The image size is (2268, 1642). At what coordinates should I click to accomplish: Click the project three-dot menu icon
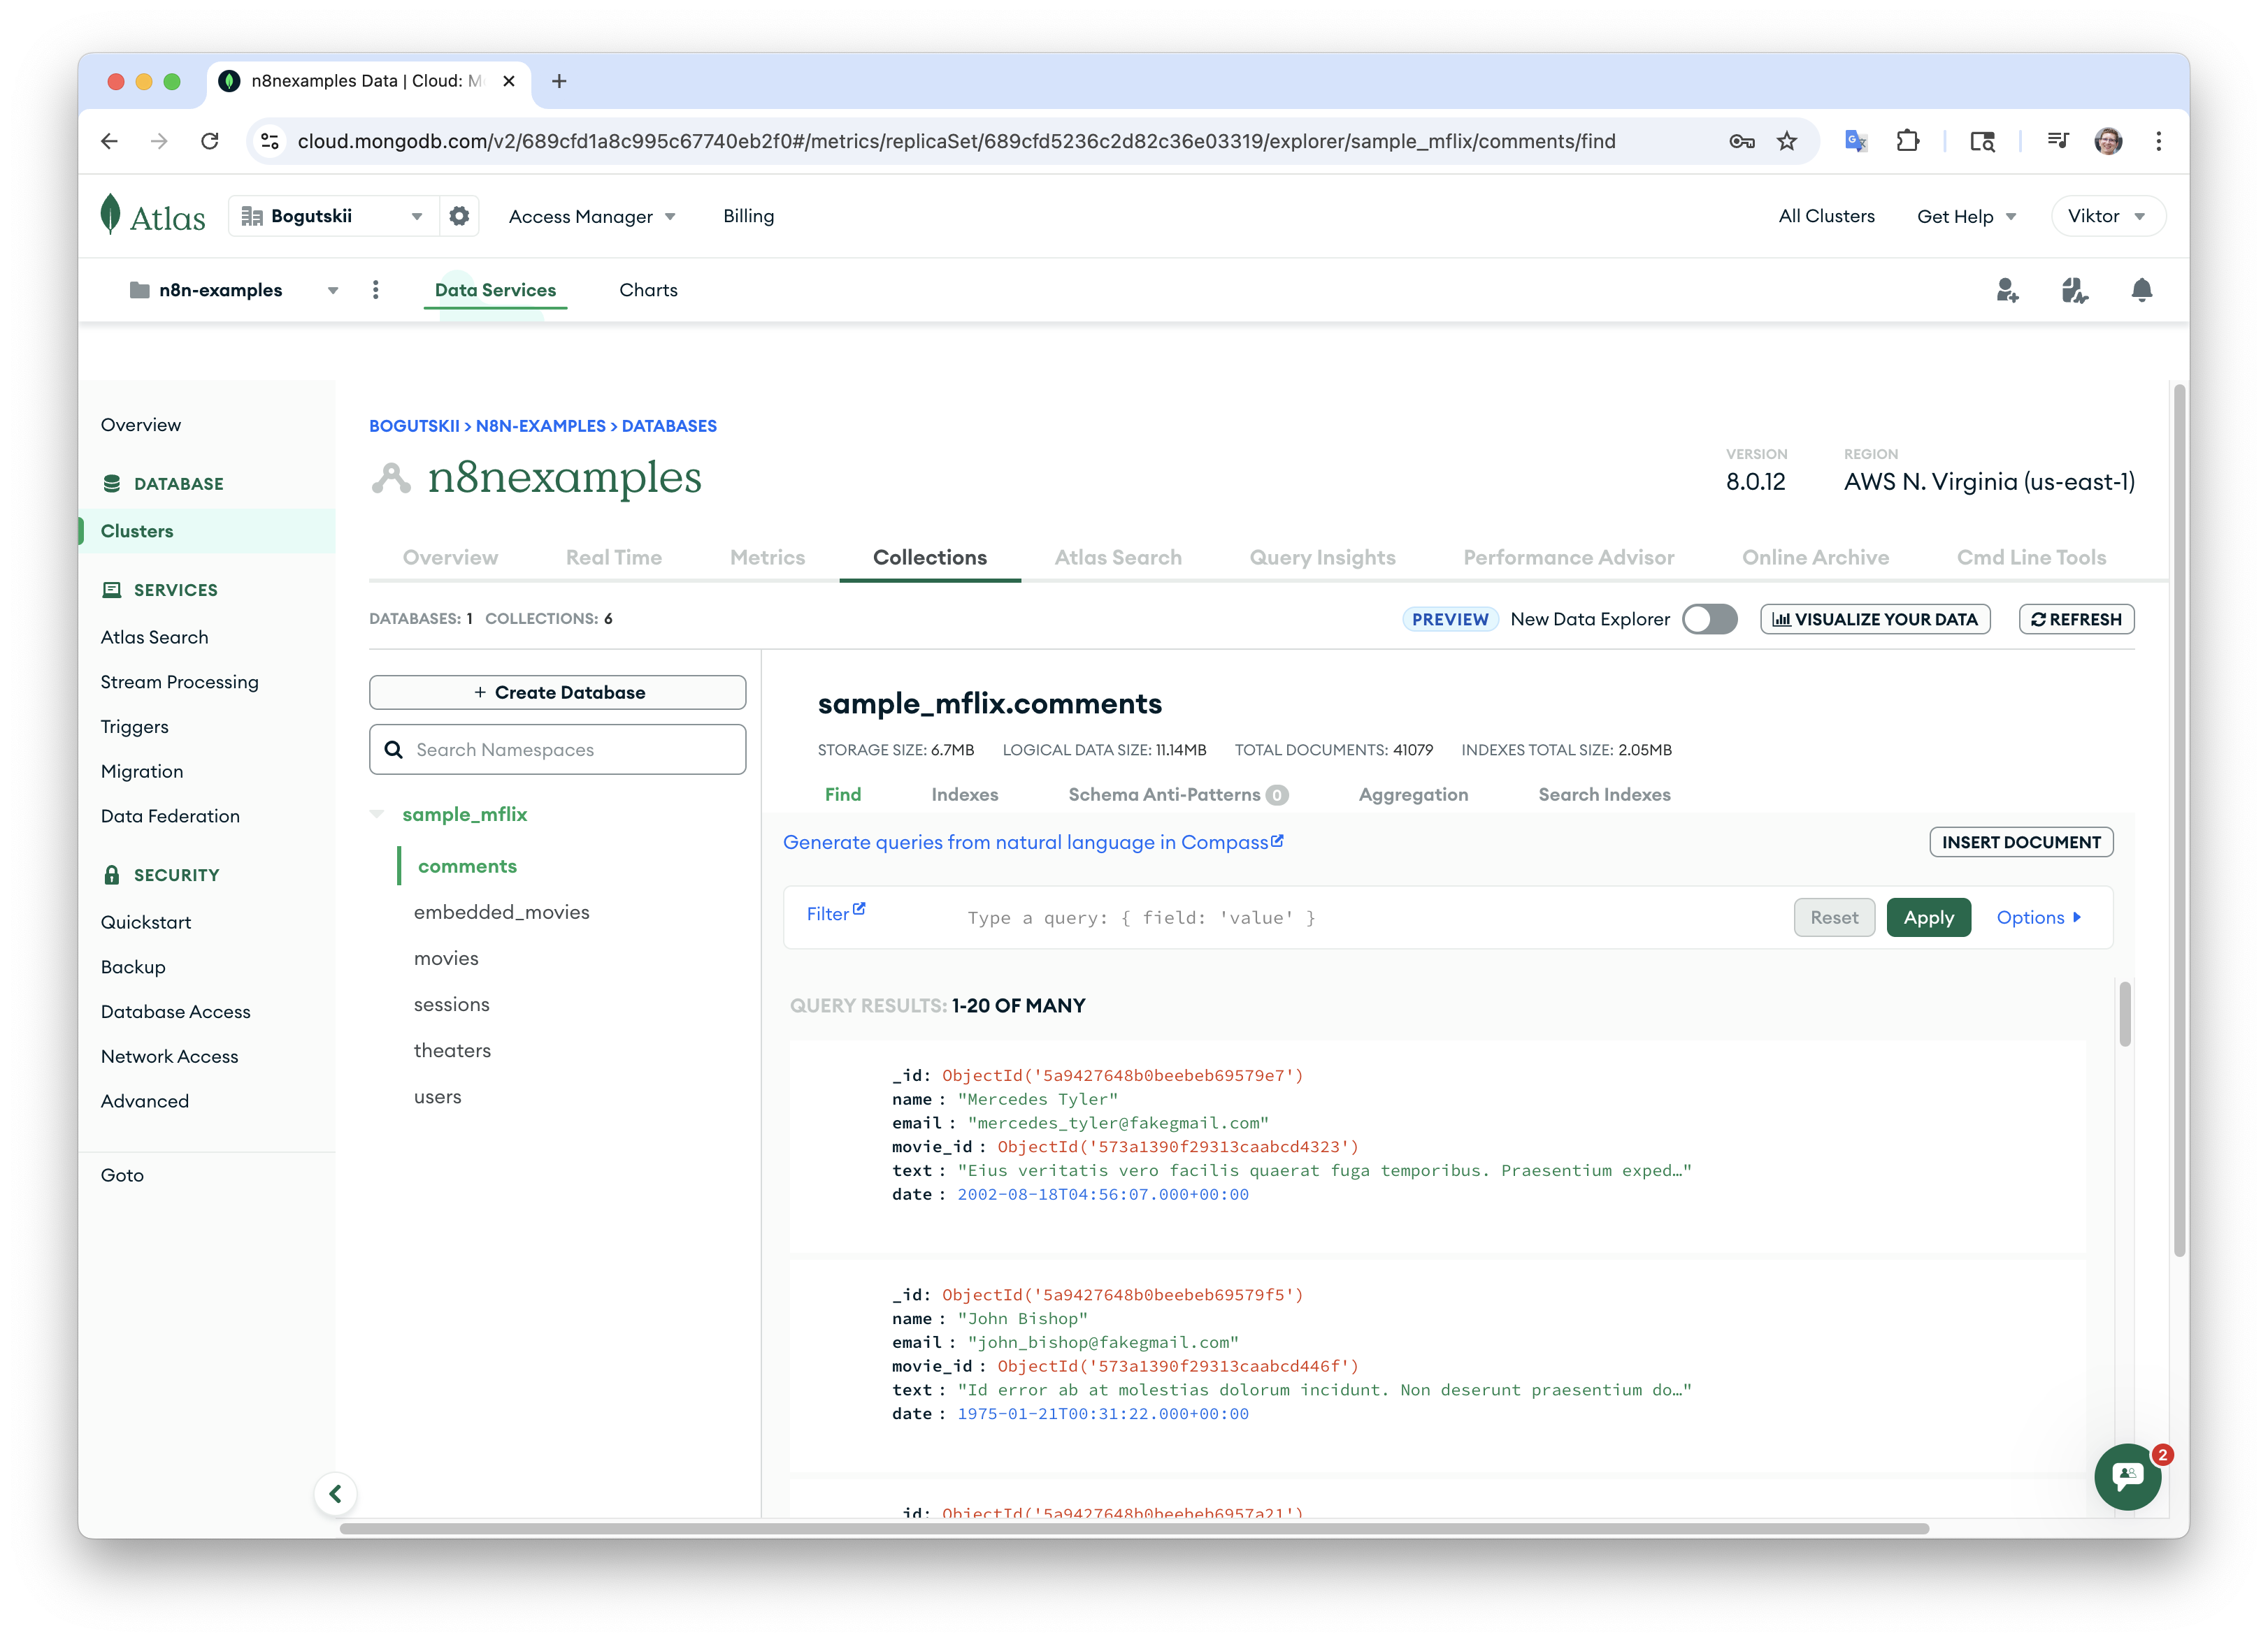(x=376, y=290)
